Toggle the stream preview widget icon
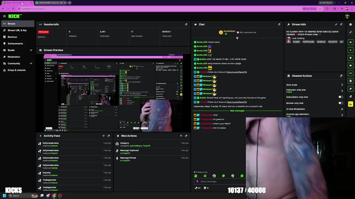The image size is (355, 199). [x=351, y=42]
